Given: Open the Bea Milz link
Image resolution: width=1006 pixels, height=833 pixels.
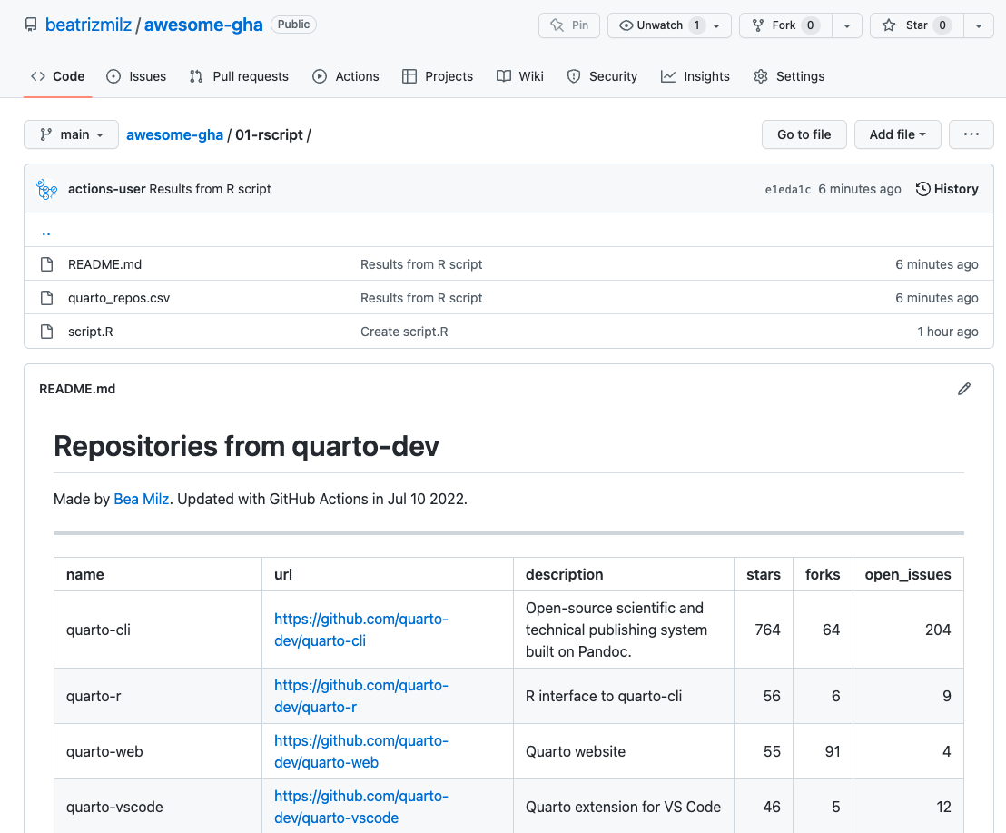Looking at the screenshot, I should [142, 499].
